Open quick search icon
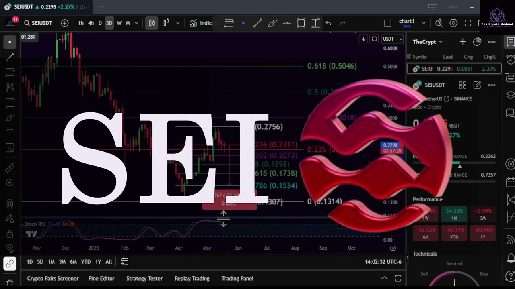This screenshot has width=515, height=289. point(439,23)
